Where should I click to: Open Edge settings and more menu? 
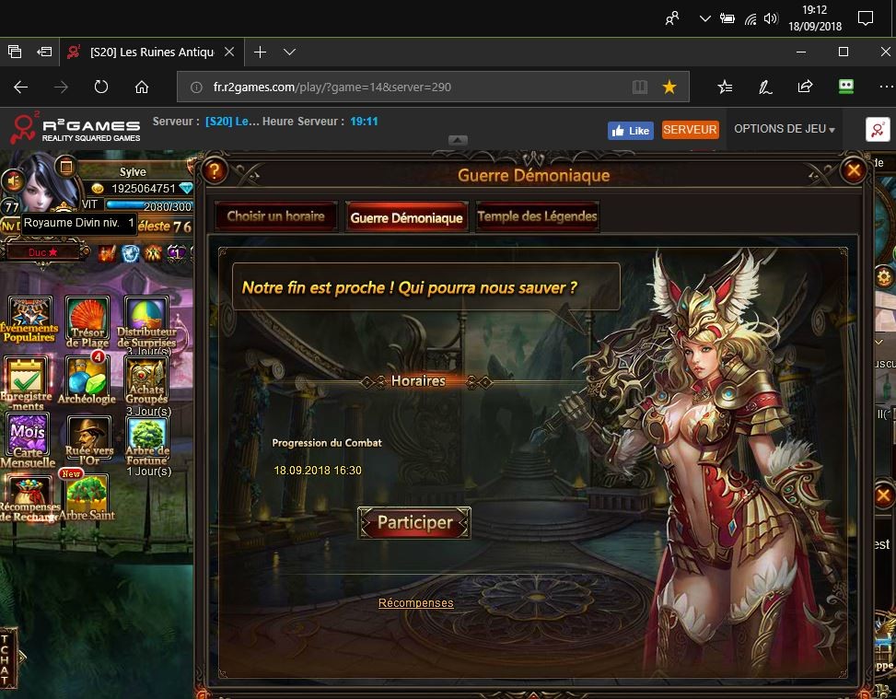click(x=886, y=87)
